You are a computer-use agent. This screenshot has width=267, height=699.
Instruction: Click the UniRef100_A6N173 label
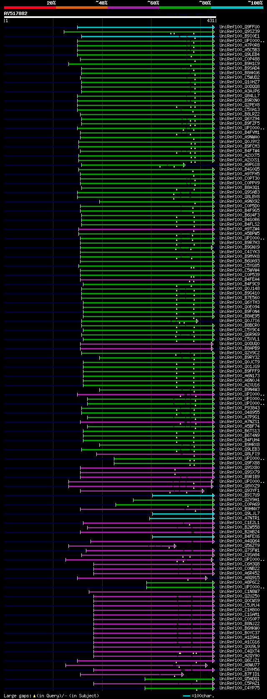(x=239, y=376)
